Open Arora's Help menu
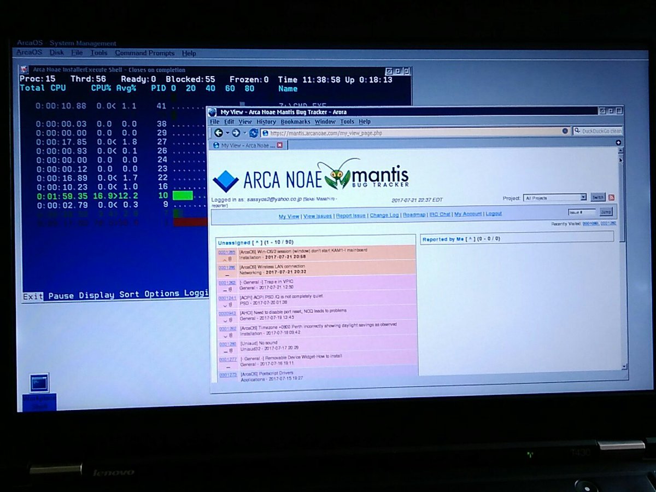 coord(365,121)
